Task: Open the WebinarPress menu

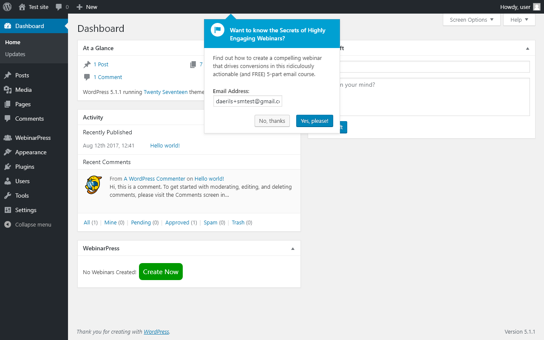Action: [x=34, y=138]
